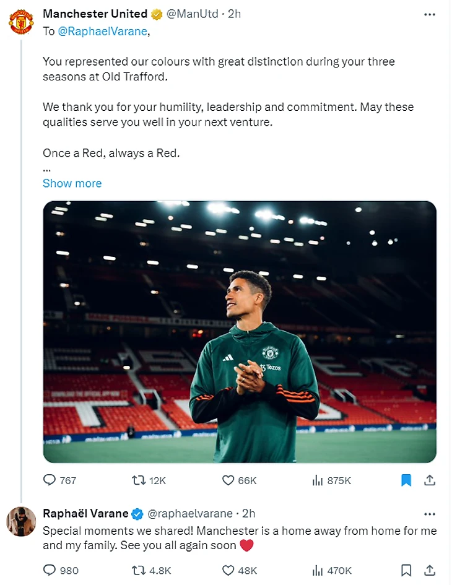Remove bookmark from Manchester United tweet
The image size is (452, 585).
[x=406, y=480]
